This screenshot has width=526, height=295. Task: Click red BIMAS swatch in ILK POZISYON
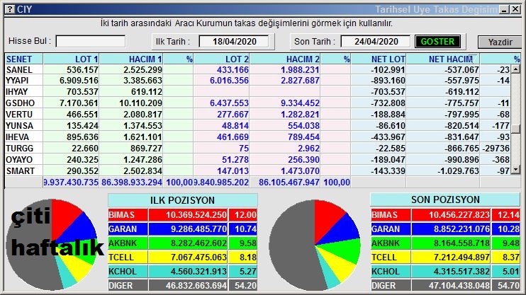[x=128, y=214]
